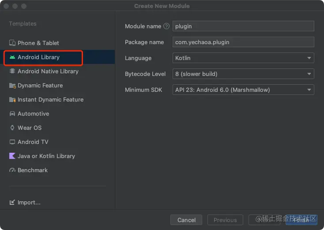324x230 pixels.
Task: Click the Phone & Tablet template icon
Action: (x=12, y=43)
